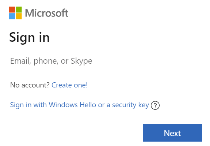Click the green square in Microsoft logo
Image resolution: width=210 pixels, height=146 pixels.
click(19, 10)
